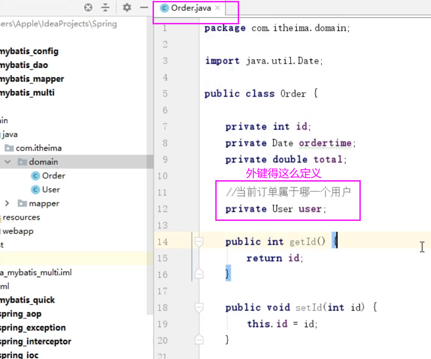Click the fold end marker at line 20
The height and width of the screenshot is (359, 431).
[199, 340]
